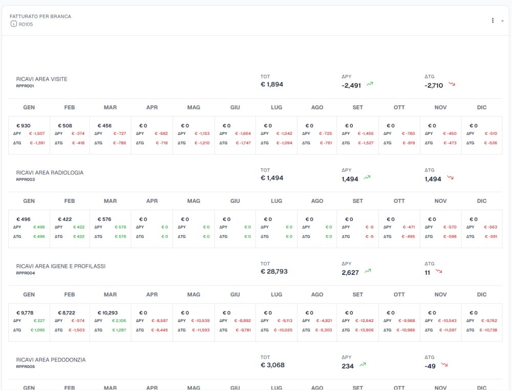512x390 pixels.
Task: Click the R0105 info icon
Action: [x=13, y=24]
